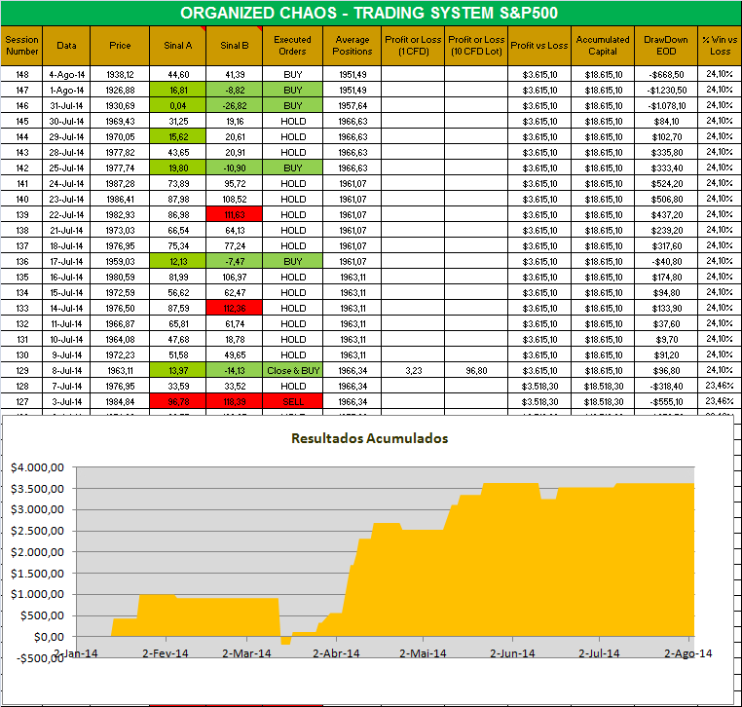Click the $4.000,00 chart axis label
The image size is (742, 707).
37,467
